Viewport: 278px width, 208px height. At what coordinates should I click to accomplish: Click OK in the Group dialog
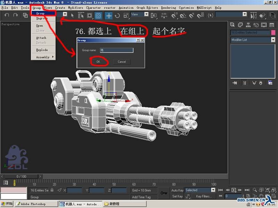tap(98, 62)
